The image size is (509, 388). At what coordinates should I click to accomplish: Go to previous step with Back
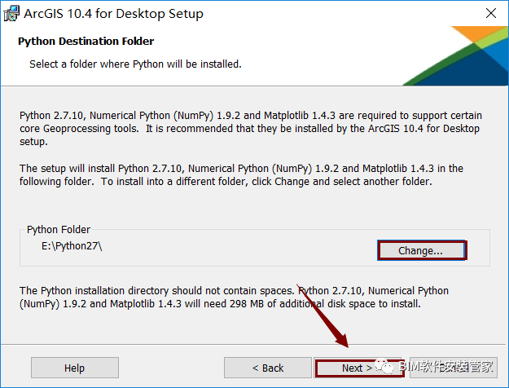267,368
